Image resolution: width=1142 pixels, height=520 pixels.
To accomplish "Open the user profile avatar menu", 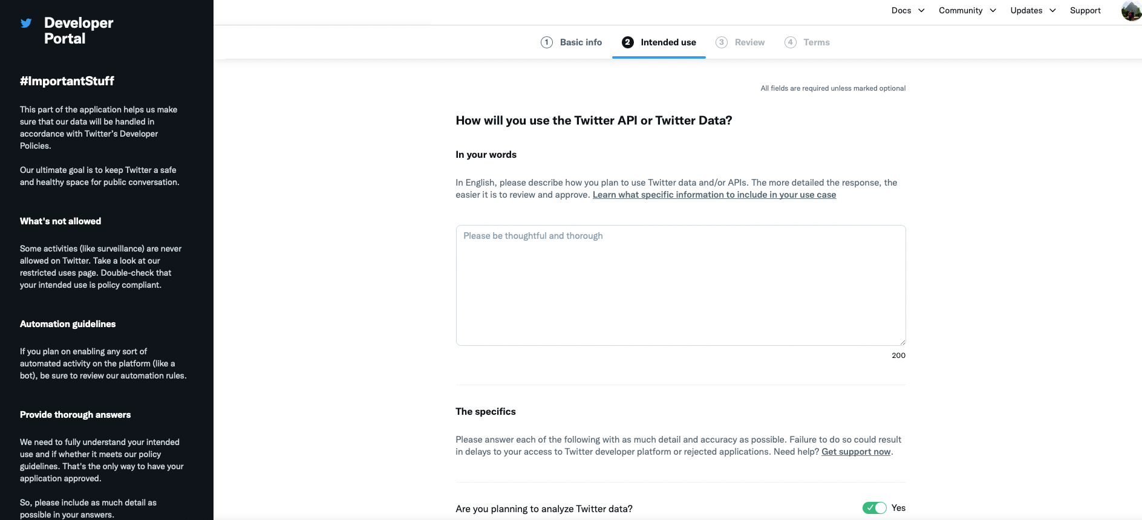I will [x=1131, y=11].
